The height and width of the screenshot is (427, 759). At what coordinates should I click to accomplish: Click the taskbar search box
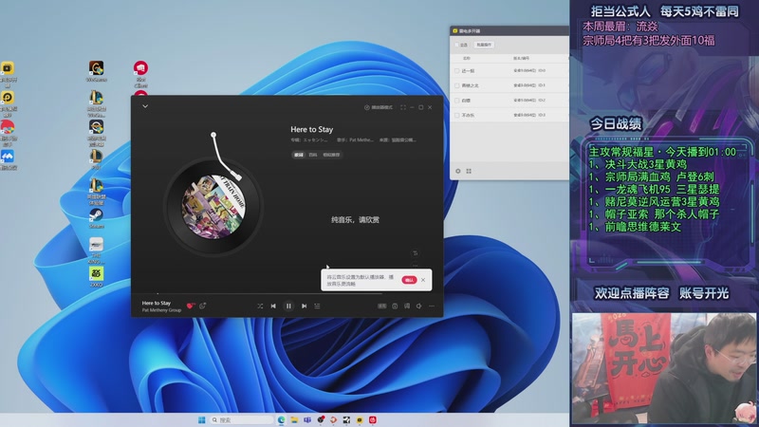tap(242, 419)
